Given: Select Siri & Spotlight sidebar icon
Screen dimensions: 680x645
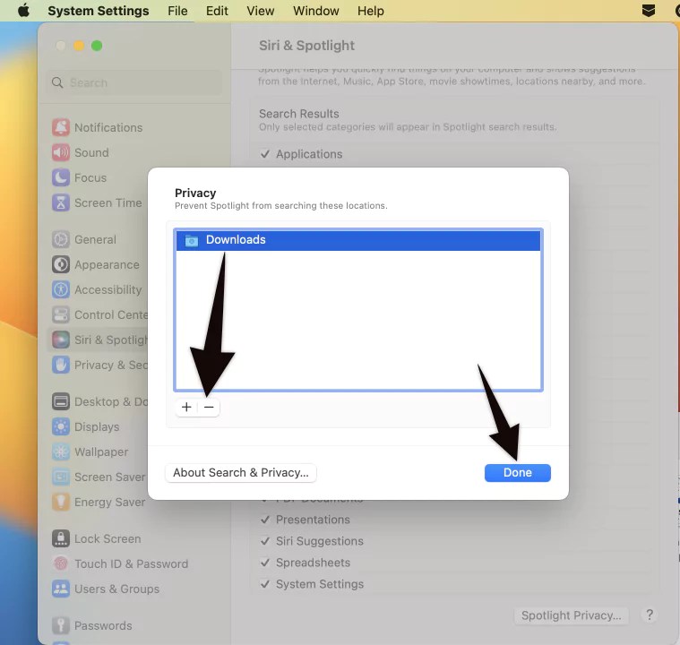Looking at the screenshot, I should pyautogui.click(x=61, y=340).
